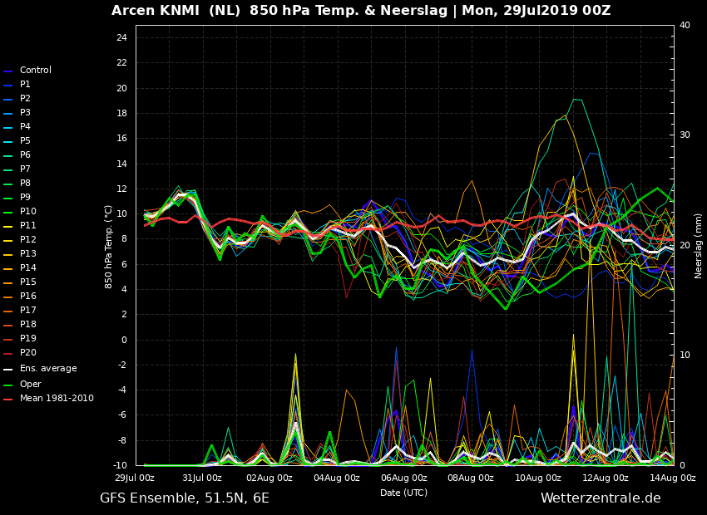This screenshot has height=515, width=707.
Task: Click the 14Aug 00z date tick
Action: click(672, 478)
